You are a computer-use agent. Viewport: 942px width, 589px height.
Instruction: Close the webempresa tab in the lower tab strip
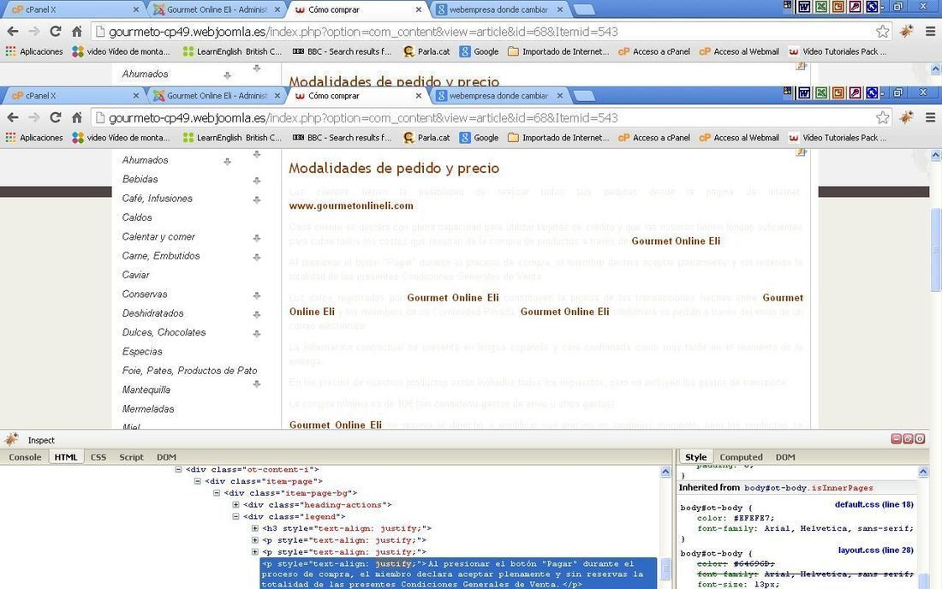[x=560, y=96]
